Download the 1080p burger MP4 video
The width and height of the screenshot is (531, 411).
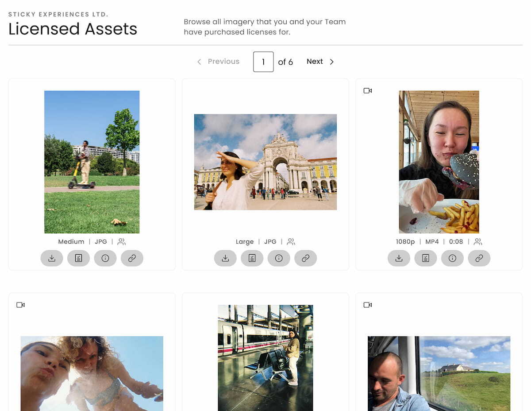[399, 258]
